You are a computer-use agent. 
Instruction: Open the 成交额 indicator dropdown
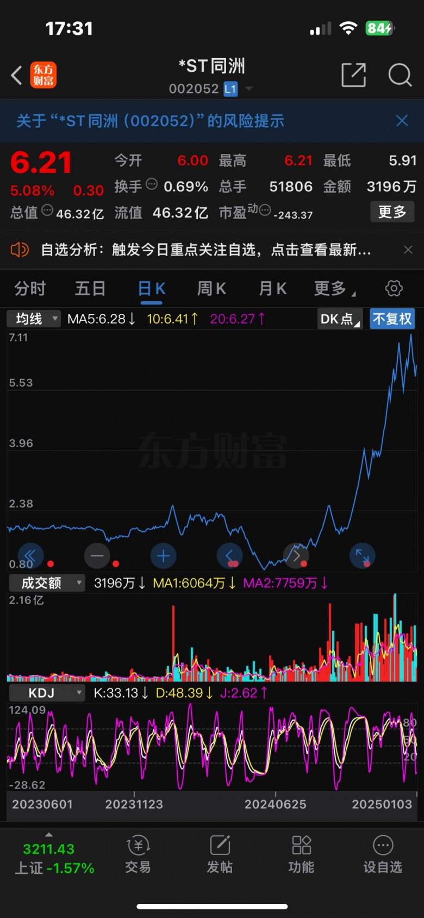47,583
